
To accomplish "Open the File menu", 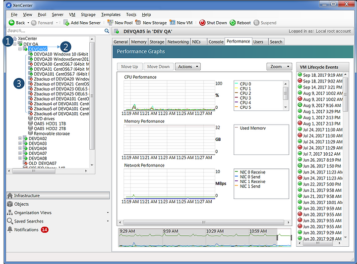I will pyautogui.click(x=14, y=14).
